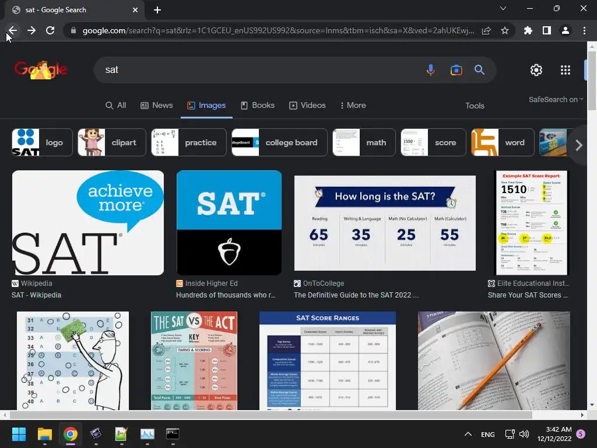Filter images by the 'word' chip
Image resolution: width=597 pixels, height=448 pixels.
(x=503, y=142)
